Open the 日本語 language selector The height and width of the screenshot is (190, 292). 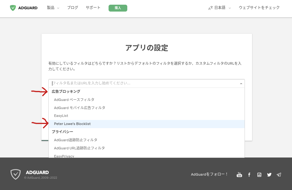(x=222, y=7)
